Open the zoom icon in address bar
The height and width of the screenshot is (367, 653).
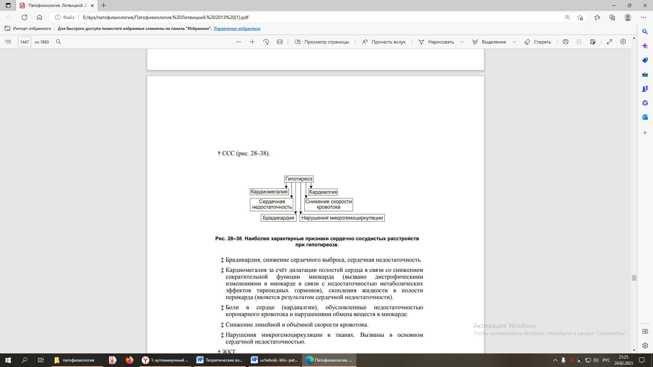(x=567, y=17)
